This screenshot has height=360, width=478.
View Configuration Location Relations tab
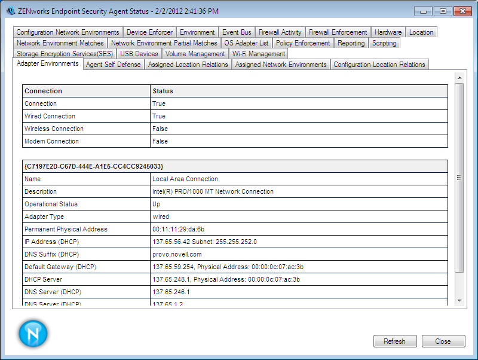click(x=379, y=65)
